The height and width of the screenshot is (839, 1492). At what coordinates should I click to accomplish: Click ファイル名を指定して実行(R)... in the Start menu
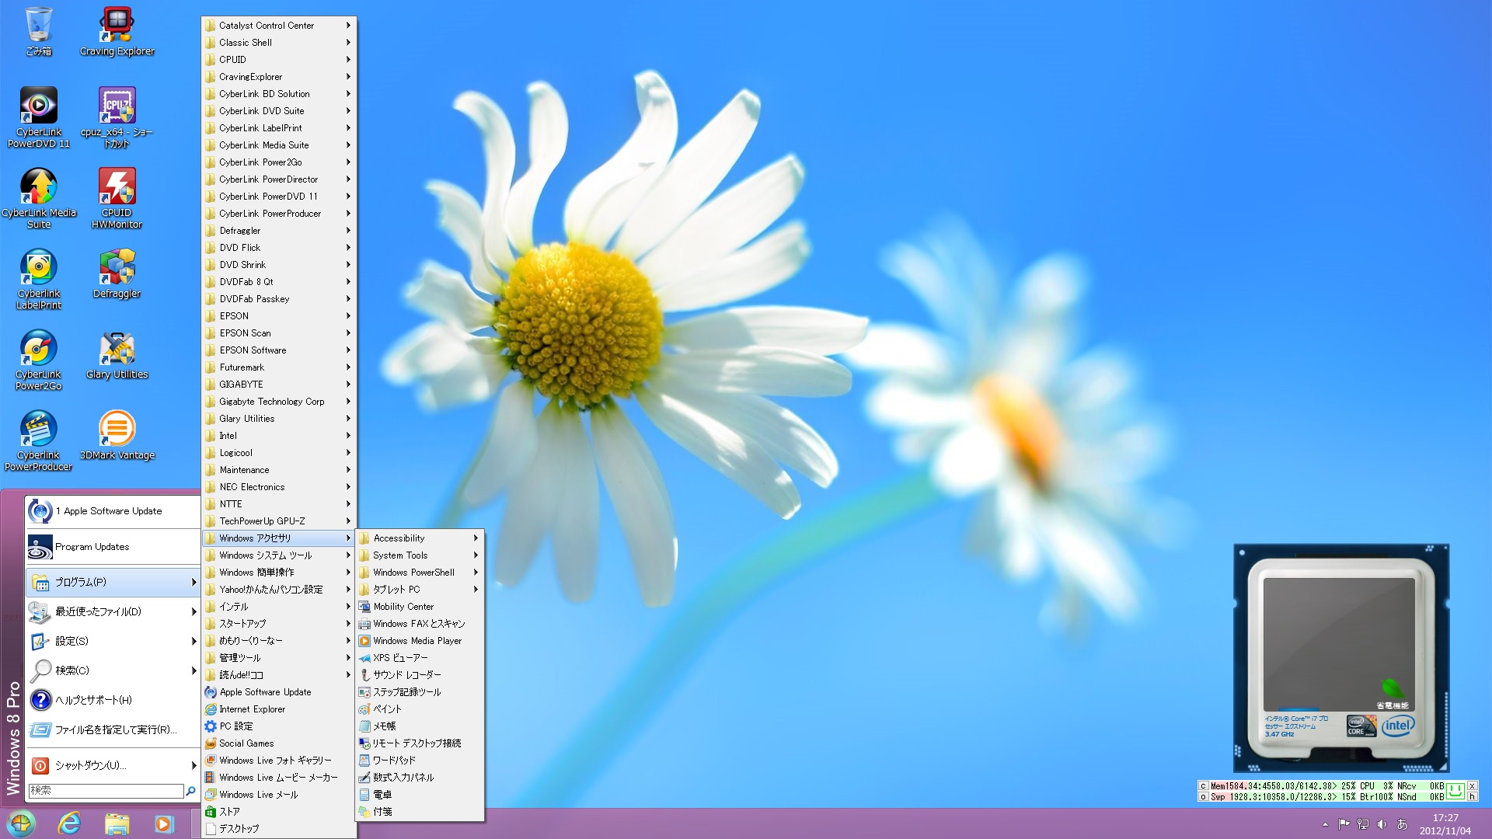pos(115,729)
